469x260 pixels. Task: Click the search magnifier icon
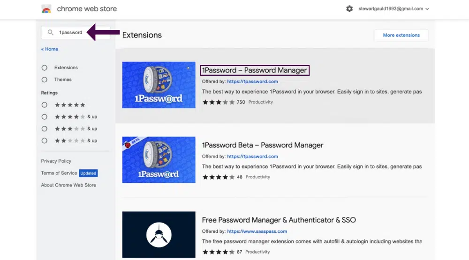pos(51,32)
